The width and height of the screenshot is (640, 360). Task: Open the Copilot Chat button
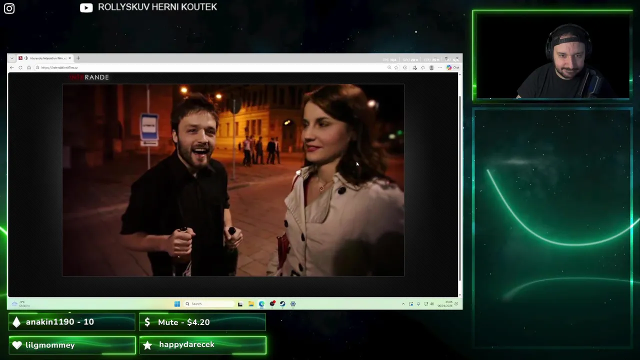click(x=453, y=67)
